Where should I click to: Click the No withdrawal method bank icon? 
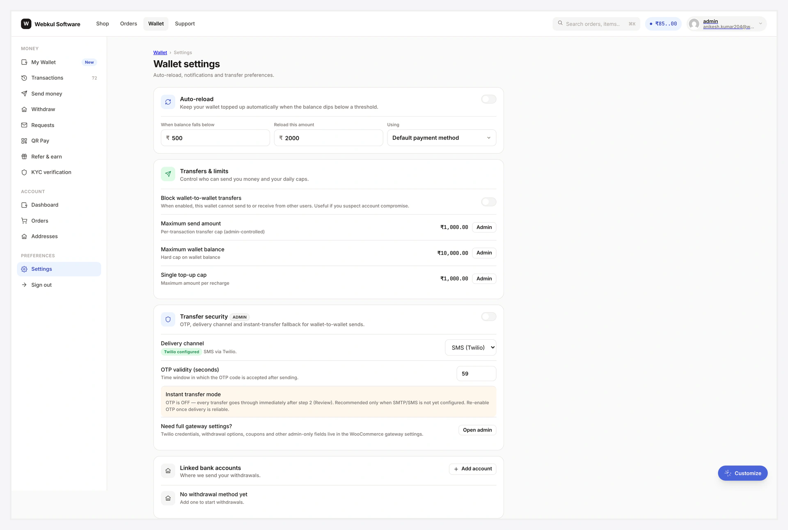[x=168, y=498]
